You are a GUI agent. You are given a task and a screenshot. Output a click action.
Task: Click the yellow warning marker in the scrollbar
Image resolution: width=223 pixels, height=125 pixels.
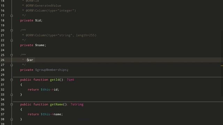(222, 66)
